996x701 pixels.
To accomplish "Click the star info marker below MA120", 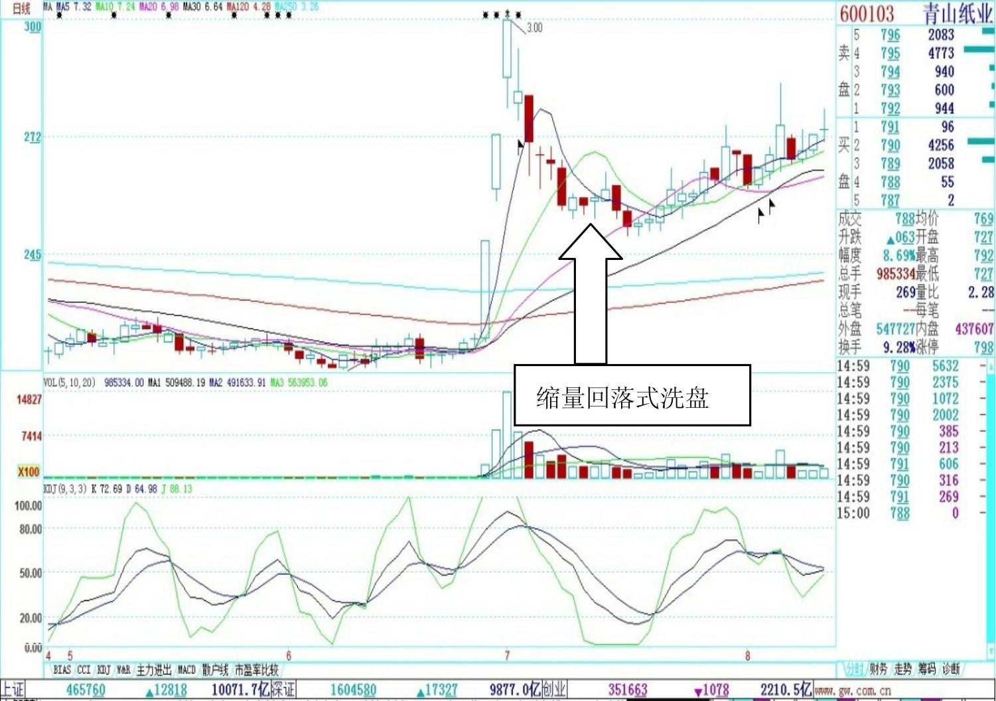I will coord(234,15).
